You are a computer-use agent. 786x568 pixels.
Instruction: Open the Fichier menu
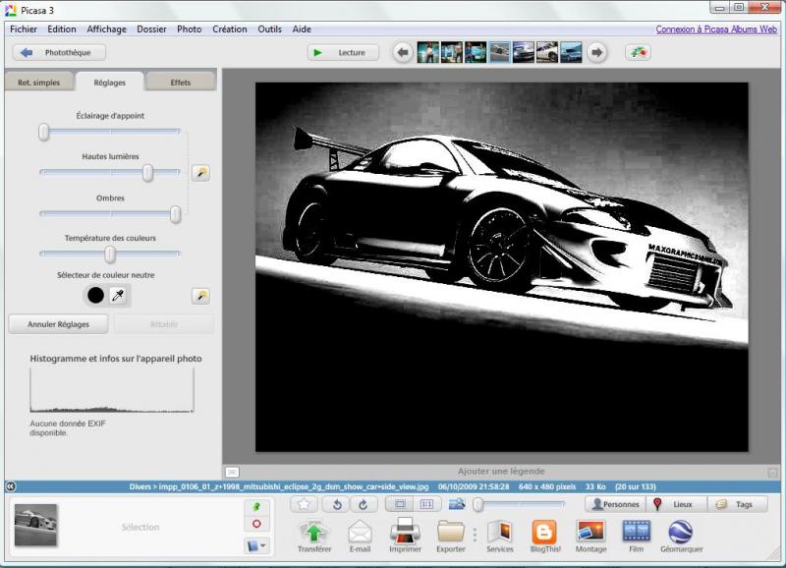click(x=24, y=29)
